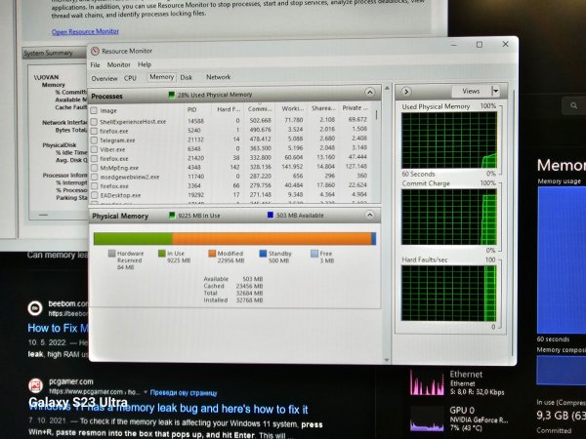Tick the Image header select-all checkbox
The image size is (586, 439).
coord(94,110)
